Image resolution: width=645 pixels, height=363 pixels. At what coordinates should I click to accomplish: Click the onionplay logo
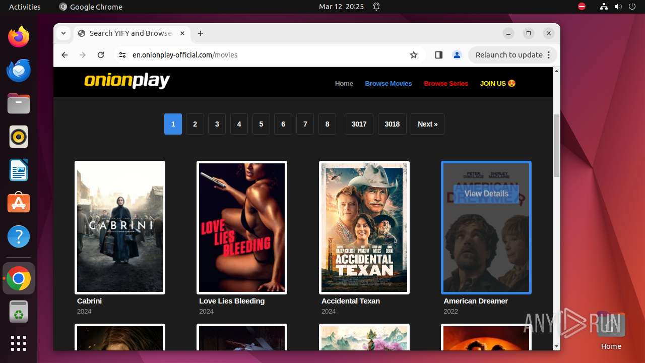tap(127, 81)
